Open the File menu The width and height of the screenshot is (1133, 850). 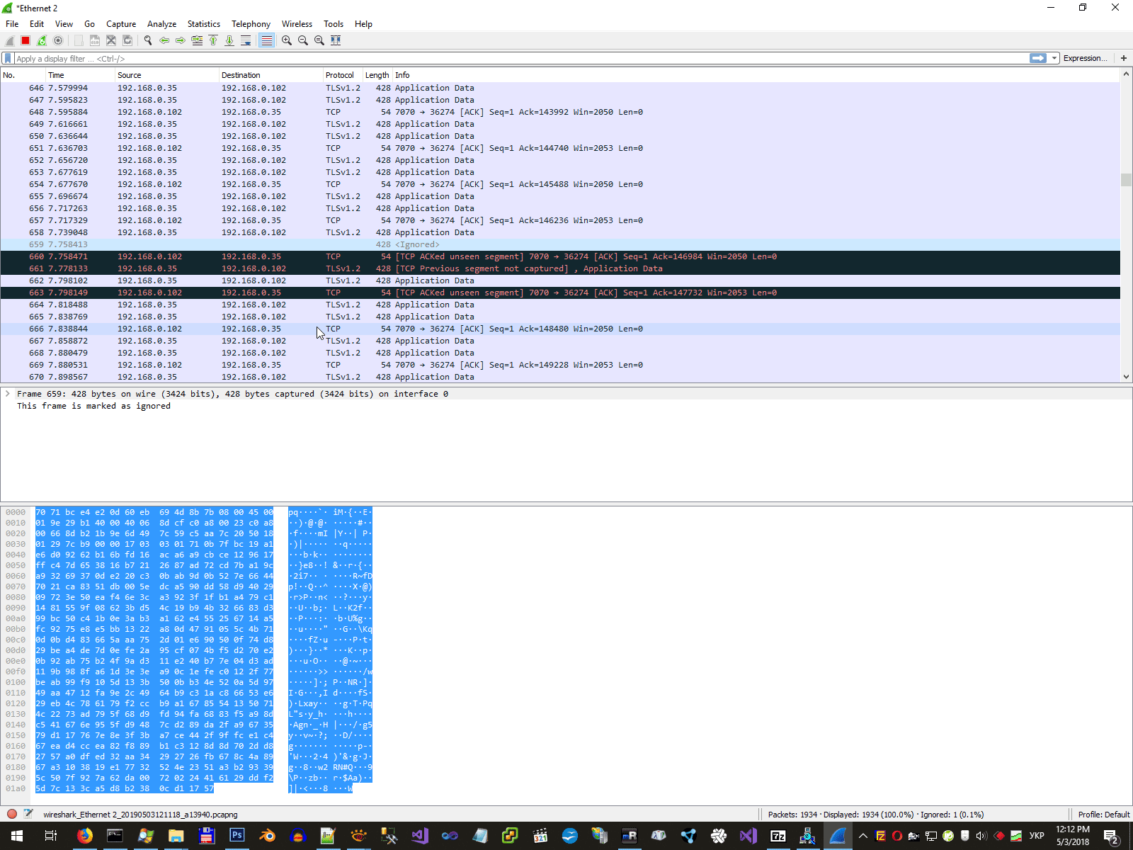[x=12, y=24]
